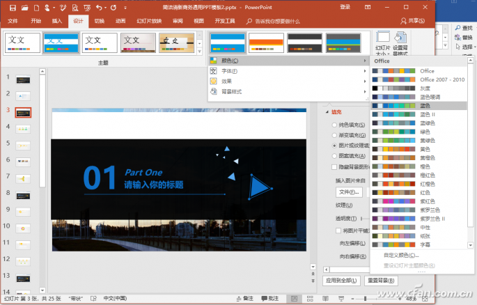The height and width of the screenshot is (305, 477).
Task: Select pattern fill (图案填充) radio button
Action: pos(334,156)
